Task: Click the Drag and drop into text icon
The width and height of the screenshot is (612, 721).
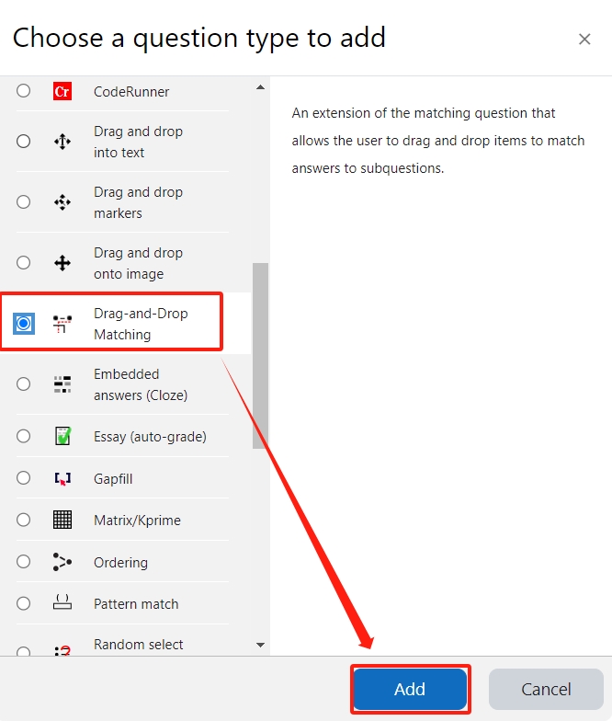Action: tap(62, 142)
